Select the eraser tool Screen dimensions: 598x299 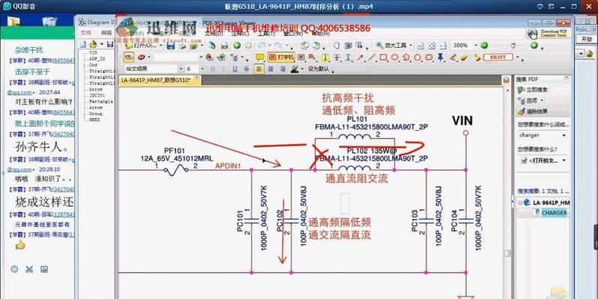(x=464, y=58)
